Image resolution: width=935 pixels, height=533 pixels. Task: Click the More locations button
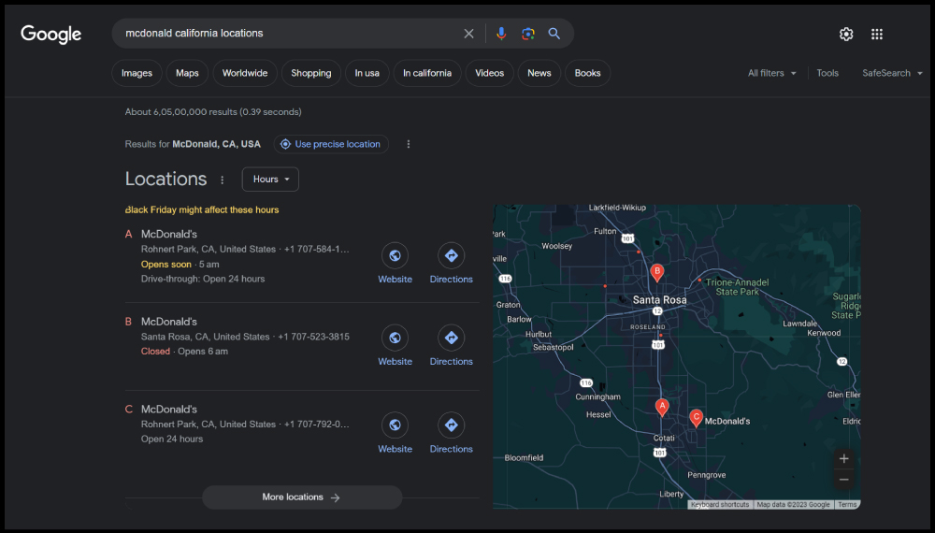coord(302,497)
